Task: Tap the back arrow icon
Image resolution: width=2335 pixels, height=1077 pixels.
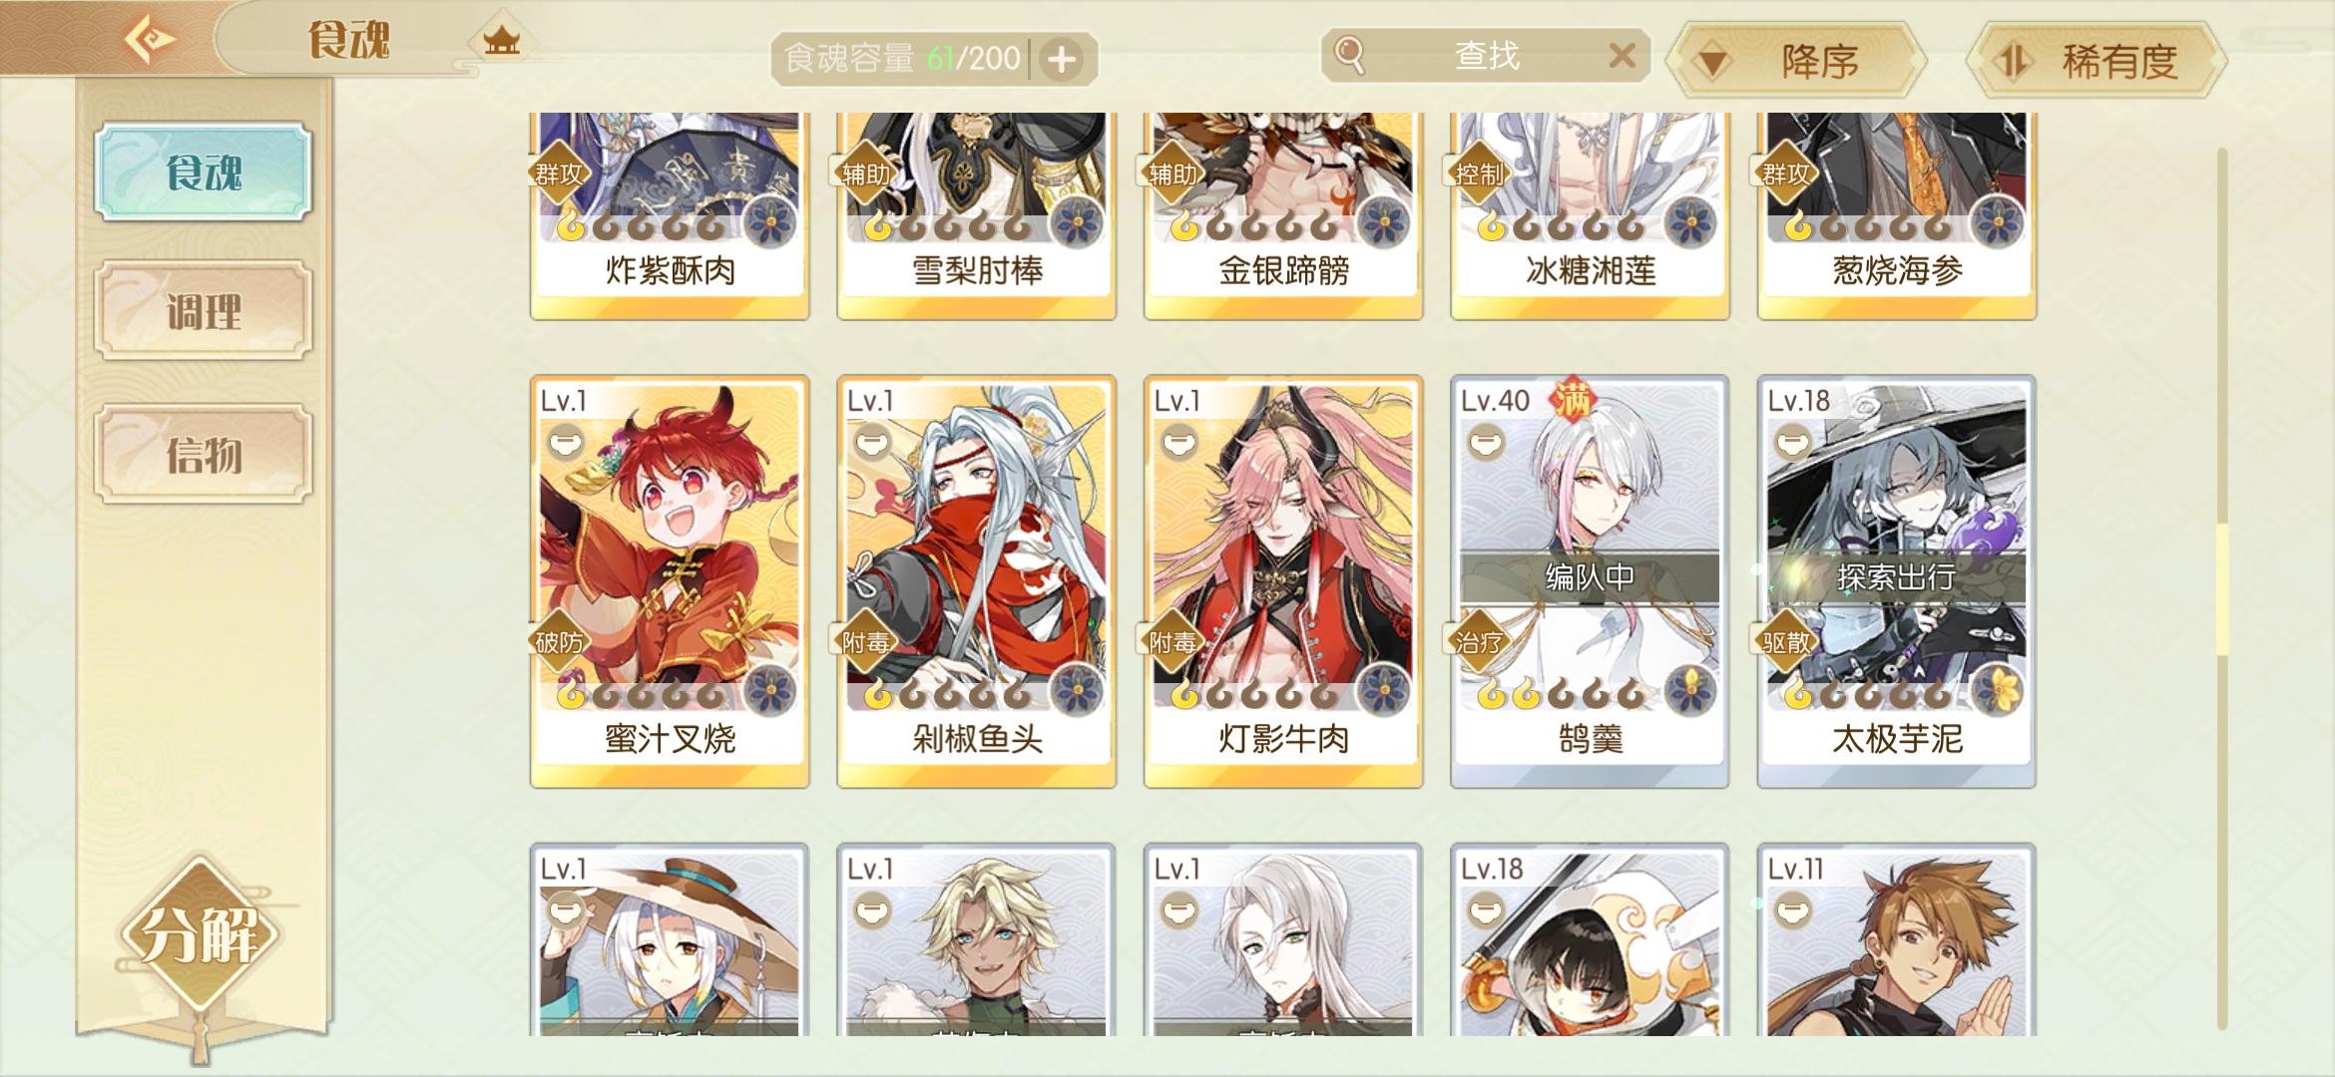Action: click(150, 40)
